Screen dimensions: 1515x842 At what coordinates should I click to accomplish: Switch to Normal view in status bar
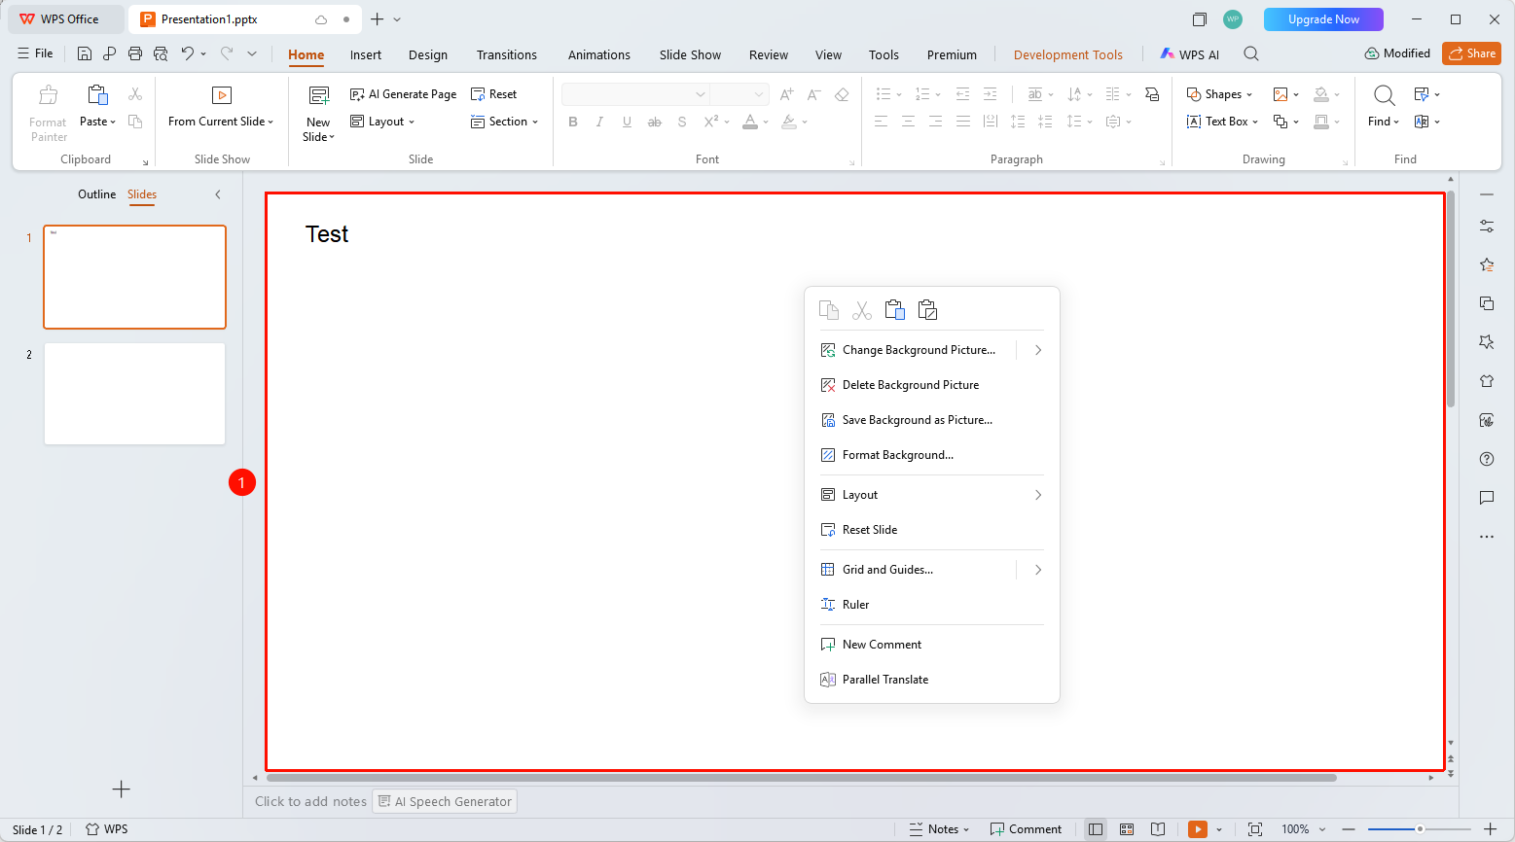tap(1096, 829)
